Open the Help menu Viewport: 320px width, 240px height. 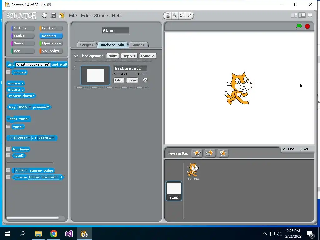117,16
